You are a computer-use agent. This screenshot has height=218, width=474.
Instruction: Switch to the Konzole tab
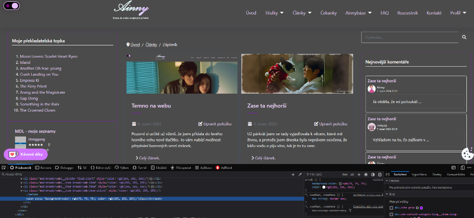click(x=43, y=168)
